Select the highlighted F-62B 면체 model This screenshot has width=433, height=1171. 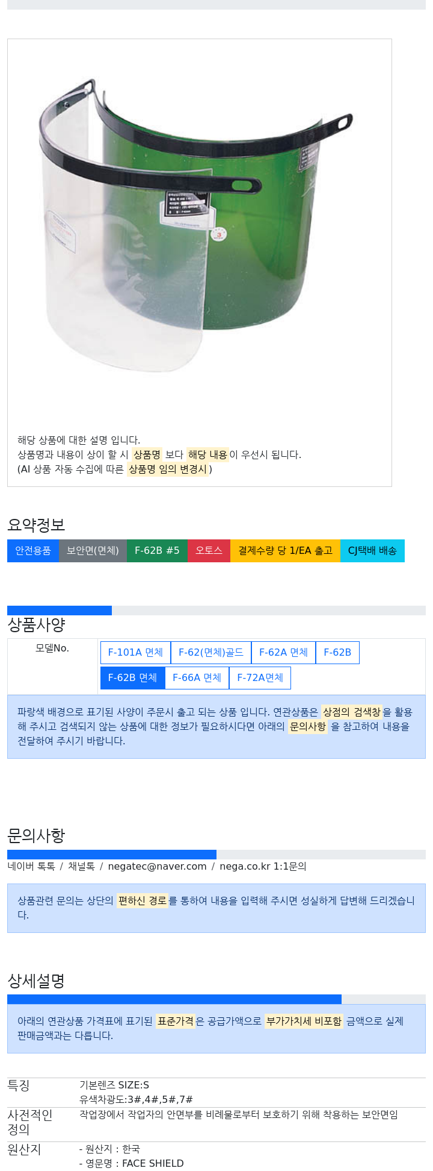pos(132,678)
